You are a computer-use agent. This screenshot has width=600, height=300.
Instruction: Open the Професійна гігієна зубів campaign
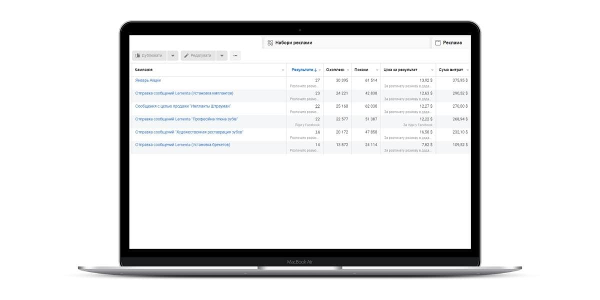[x=186, y=119]
